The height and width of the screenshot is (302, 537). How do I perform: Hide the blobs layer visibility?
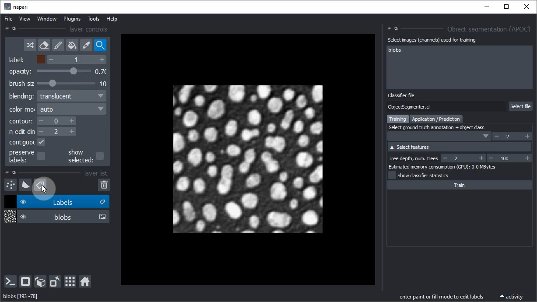23,217
